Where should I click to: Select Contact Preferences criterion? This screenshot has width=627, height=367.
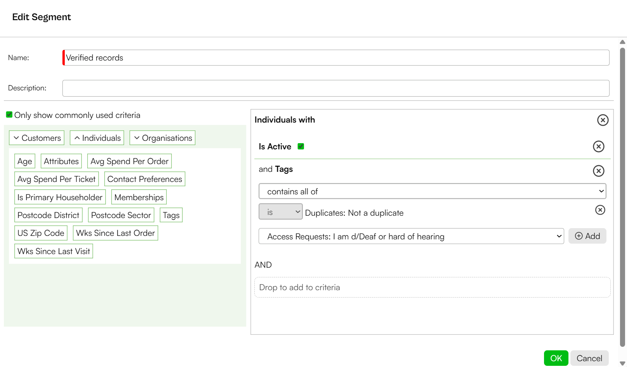click(x=145, y=179)
